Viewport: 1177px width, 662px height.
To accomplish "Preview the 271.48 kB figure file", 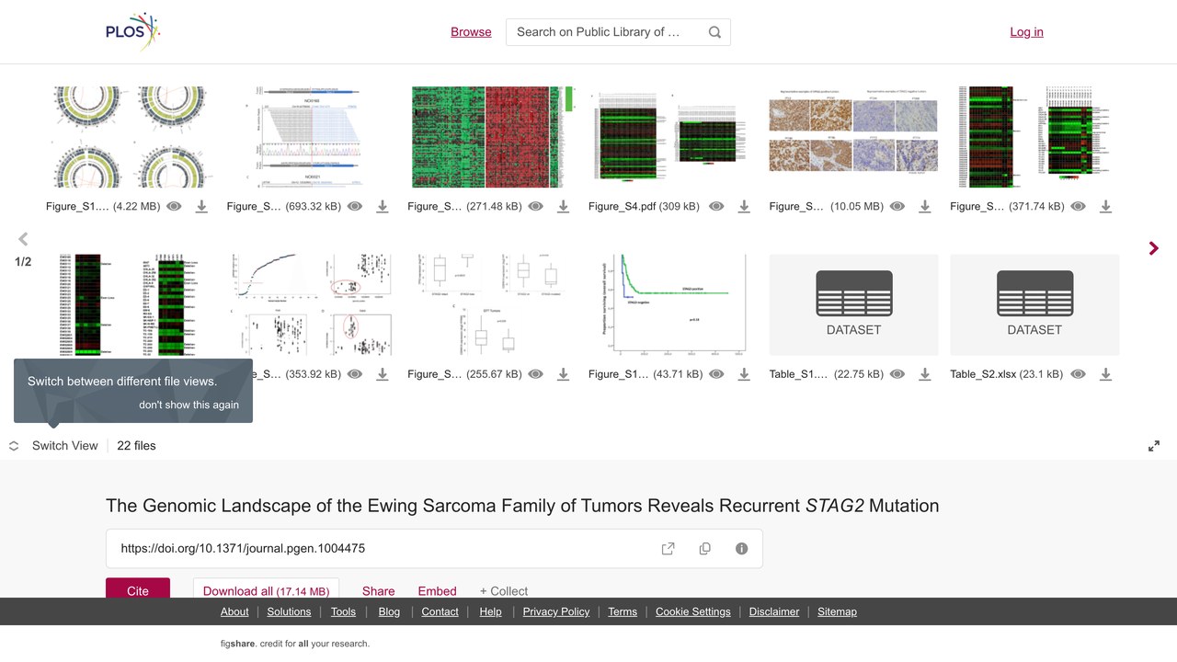I will coord(536,207).
